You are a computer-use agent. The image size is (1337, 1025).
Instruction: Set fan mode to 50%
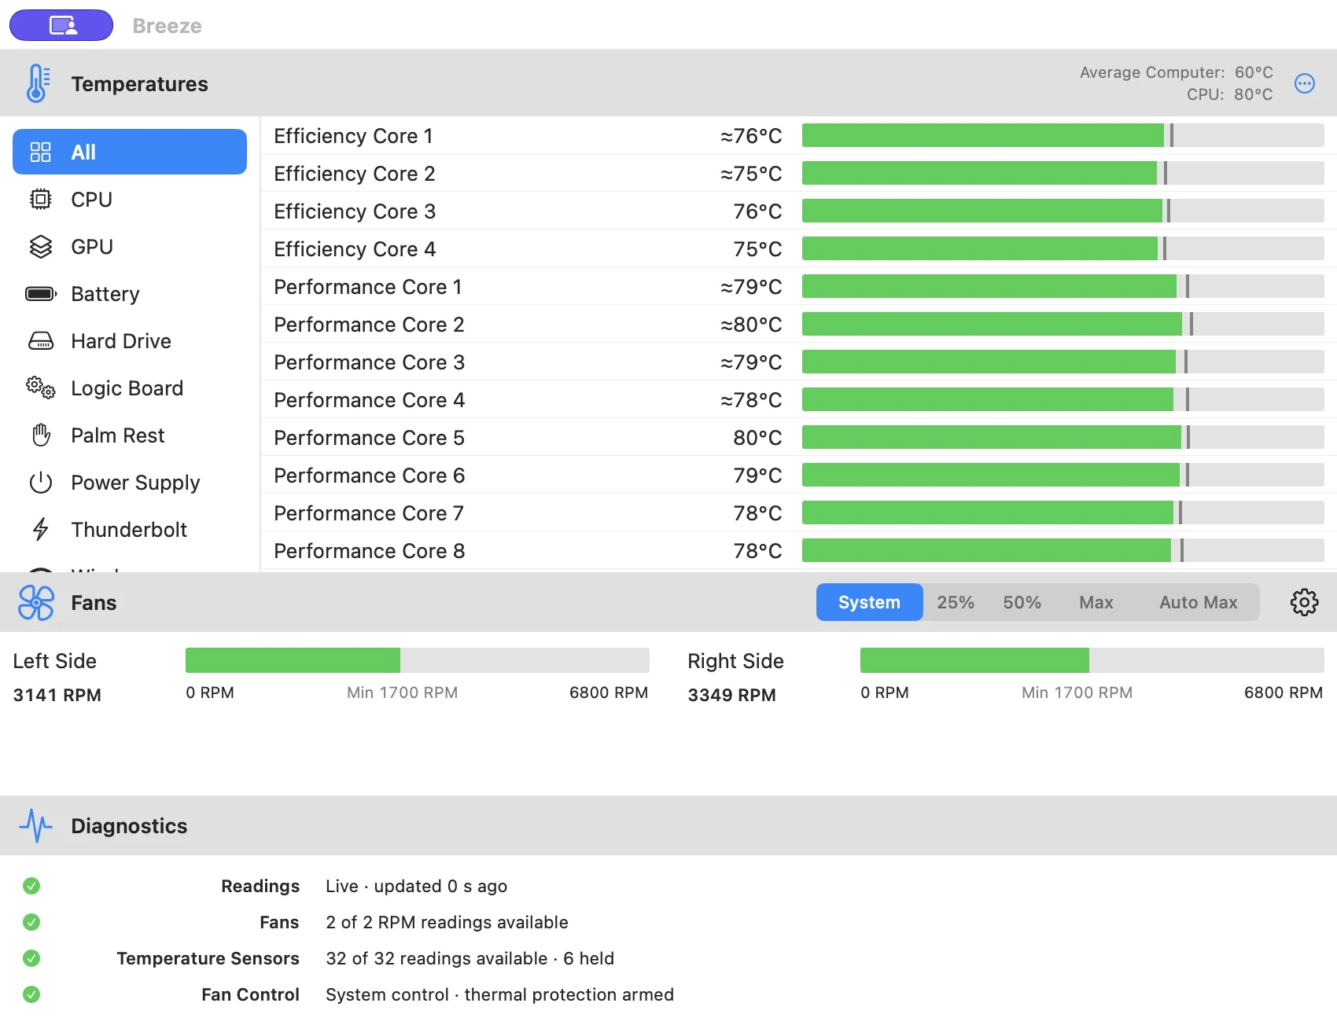pos(1022,602)
